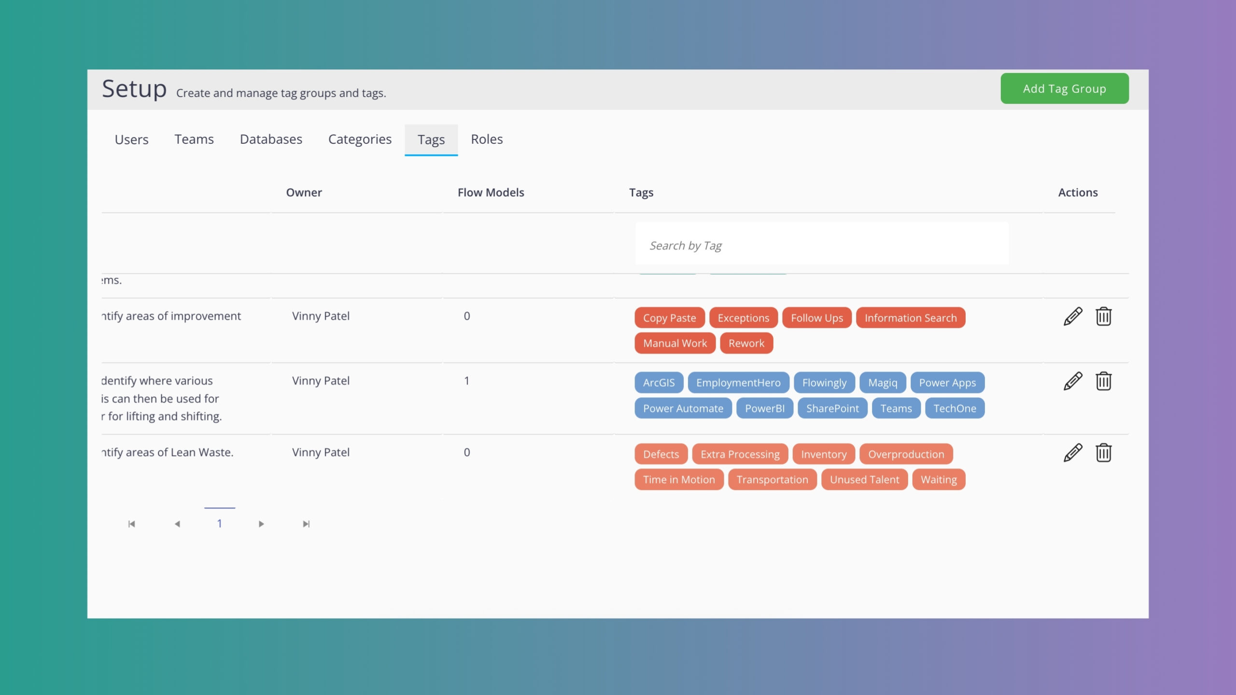Delete the Lean Waste tag group
Screen dimensions: 1236x695
[x=1103, y=453]
